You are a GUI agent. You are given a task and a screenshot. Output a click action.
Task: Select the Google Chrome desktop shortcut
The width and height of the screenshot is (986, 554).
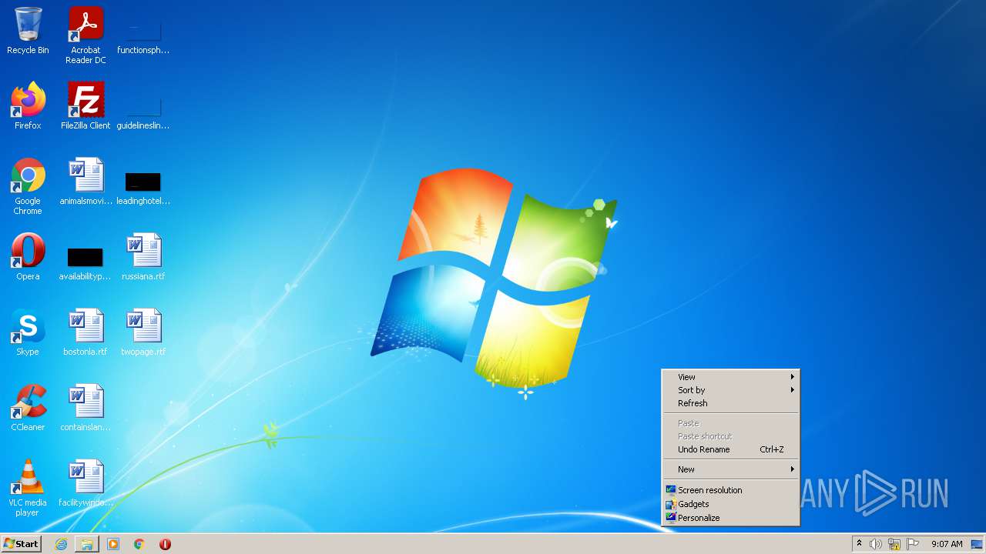(28, 186)
